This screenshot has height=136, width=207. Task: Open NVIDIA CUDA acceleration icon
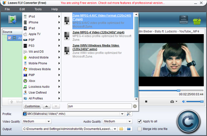click(x=184, y=20)
